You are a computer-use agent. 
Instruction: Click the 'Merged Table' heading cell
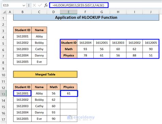[45, 74]
